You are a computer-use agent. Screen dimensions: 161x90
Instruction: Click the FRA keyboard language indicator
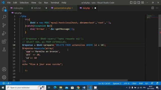coord(144,87)
